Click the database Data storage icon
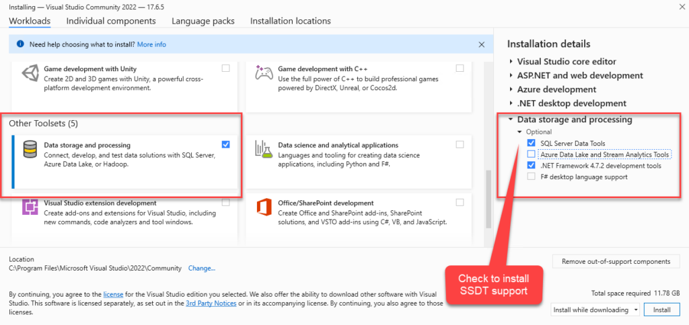 30,150
